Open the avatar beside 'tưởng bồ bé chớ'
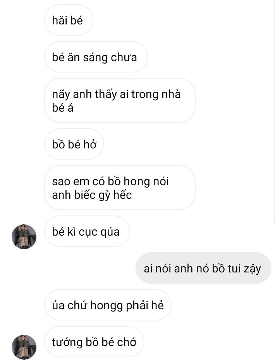This screenshot has height=360, width=275. click(24, 347)
